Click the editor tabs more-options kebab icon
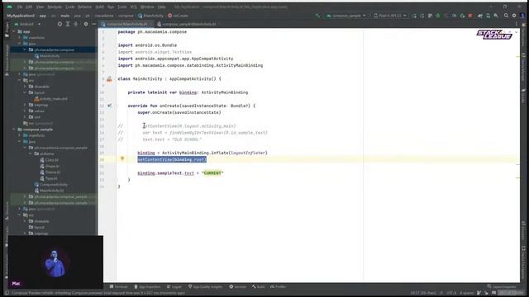 (x=516, y=24)
